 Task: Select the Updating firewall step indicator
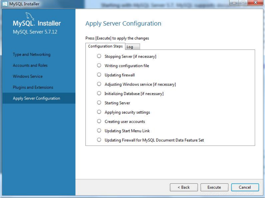point(99,75)
